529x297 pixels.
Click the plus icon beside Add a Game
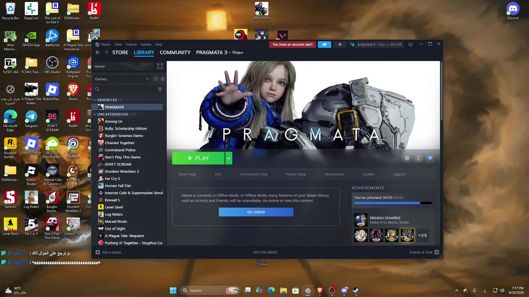pos(98,252)
